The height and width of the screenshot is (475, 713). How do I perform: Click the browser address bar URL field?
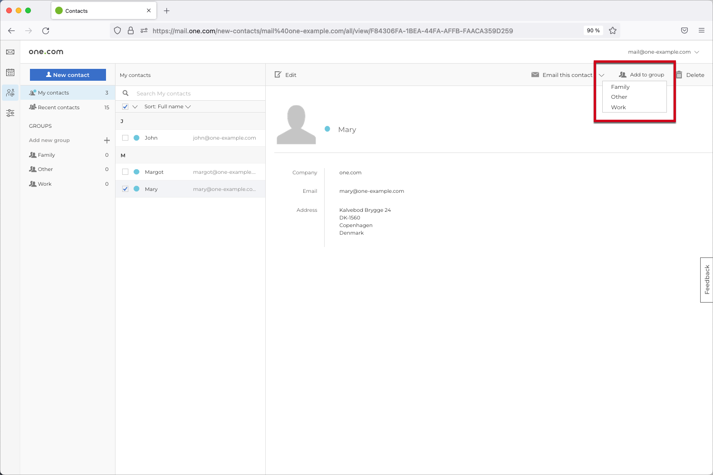(333, 30)
